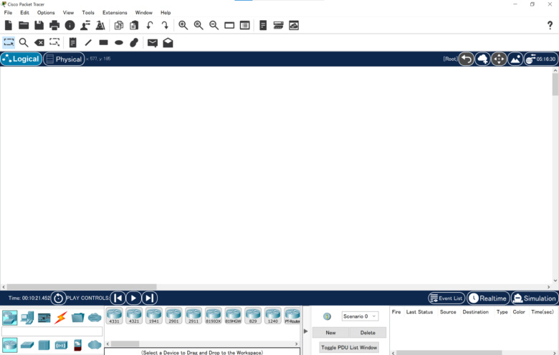Viewport: 559px width, 355px height.
Task: Choose the Delete tool icon
Action: tap(39, 43)
